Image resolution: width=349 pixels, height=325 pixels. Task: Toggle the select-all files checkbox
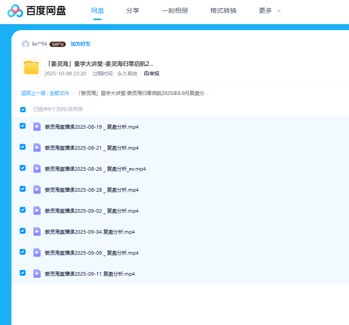click(x=23, y=110)
